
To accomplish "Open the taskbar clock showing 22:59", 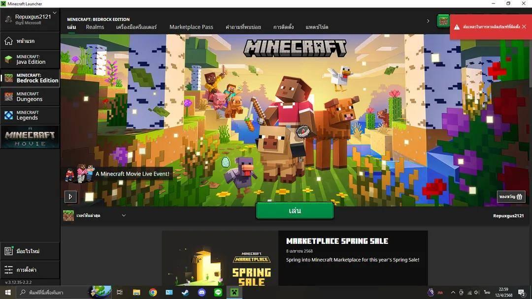I will (x=503, y=292).
